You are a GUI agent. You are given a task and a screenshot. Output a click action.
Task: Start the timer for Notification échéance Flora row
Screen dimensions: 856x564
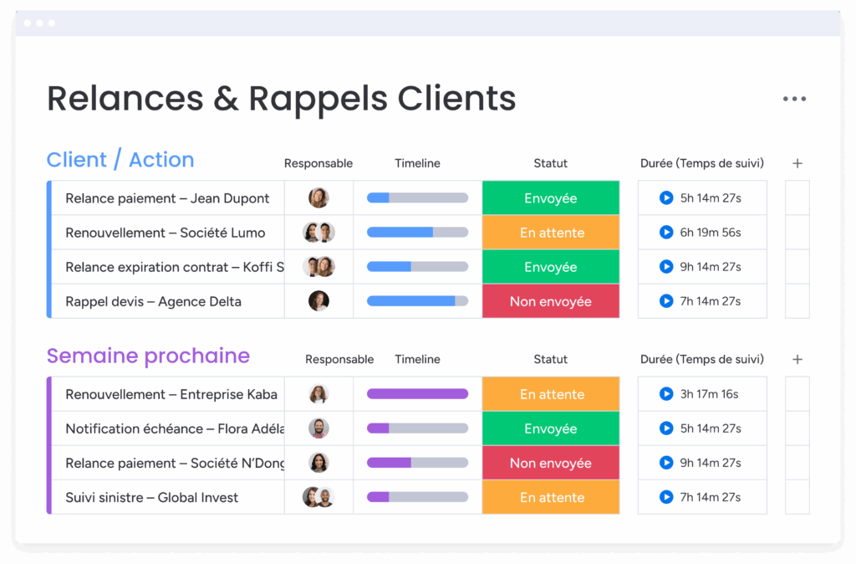coord(666,428)
